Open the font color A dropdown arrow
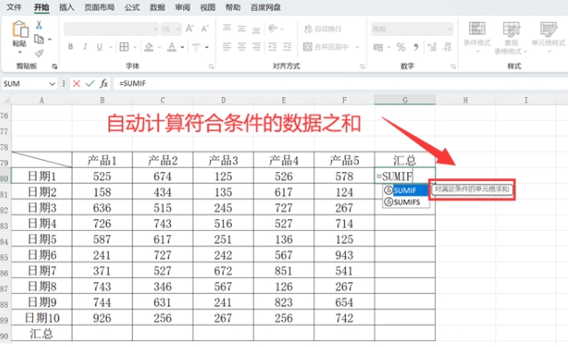 (182, 47)
